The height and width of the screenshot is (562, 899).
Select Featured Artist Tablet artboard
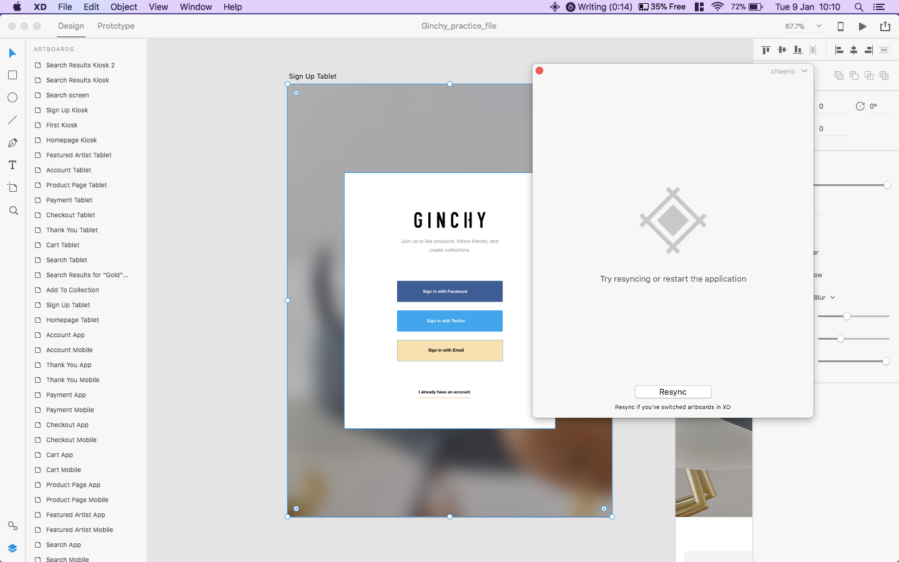[x=79, y=155]
